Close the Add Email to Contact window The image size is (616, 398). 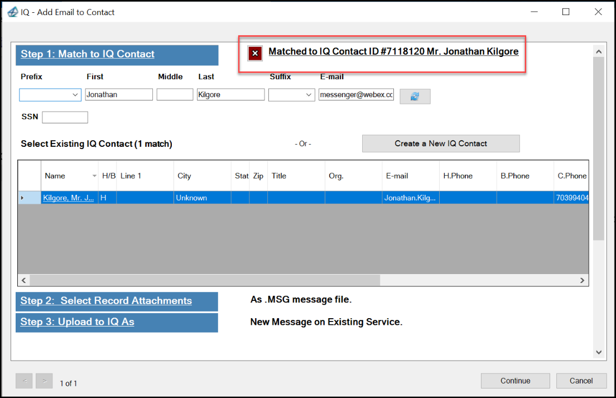coord(598,12)
